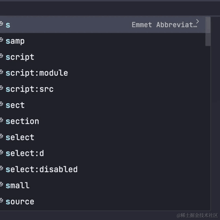Select 'script:module' from the suggestion list
The image size is (220, 220).
(103, 73)
